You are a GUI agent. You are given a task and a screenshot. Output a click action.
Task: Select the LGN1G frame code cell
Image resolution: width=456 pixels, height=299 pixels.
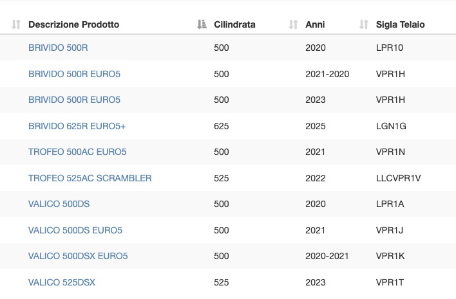(x=391, y=126)
